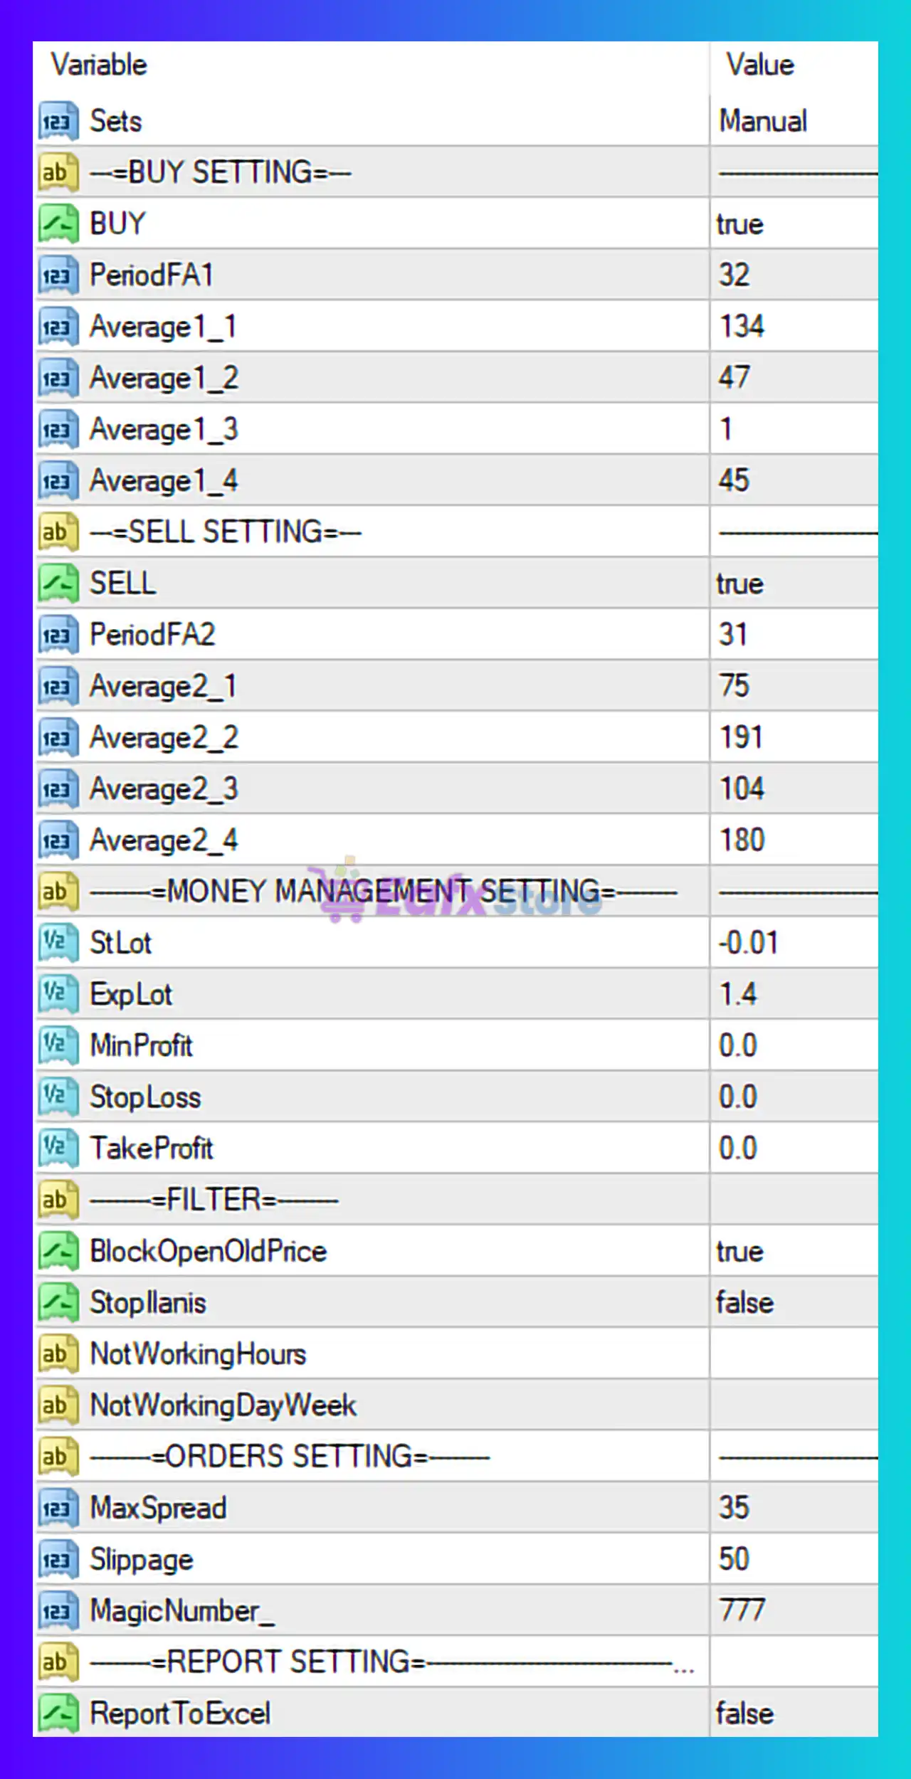
Task: Click the double-type icon beside StLot
Action: (x=58, y=943)
